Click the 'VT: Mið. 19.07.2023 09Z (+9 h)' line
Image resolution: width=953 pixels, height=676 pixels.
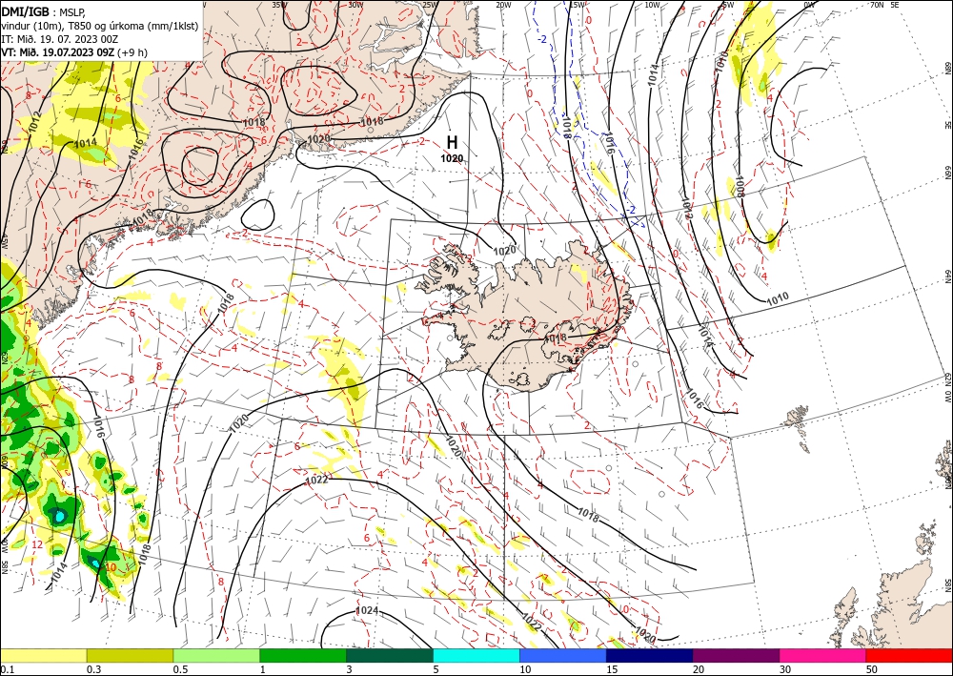tap(74, 52)
